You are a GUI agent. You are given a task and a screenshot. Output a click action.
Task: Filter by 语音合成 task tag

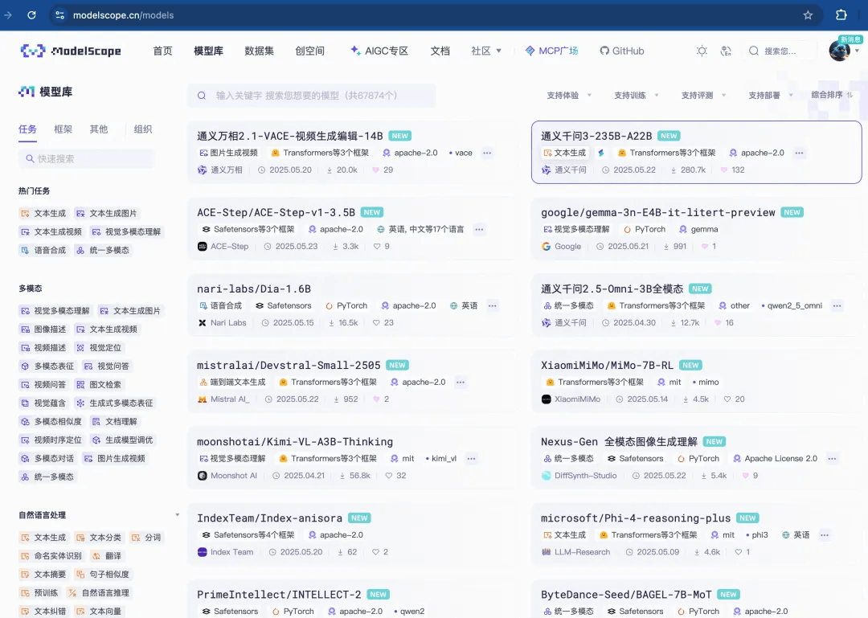tap(43, 250)
